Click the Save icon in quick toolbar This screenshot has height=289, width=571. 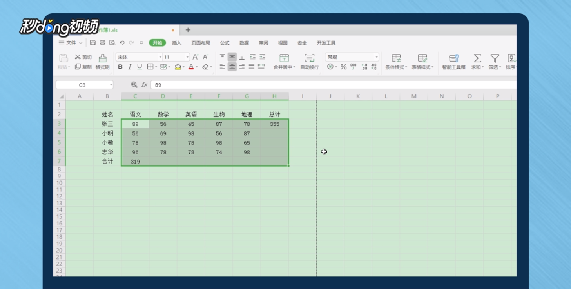point(93,43)
